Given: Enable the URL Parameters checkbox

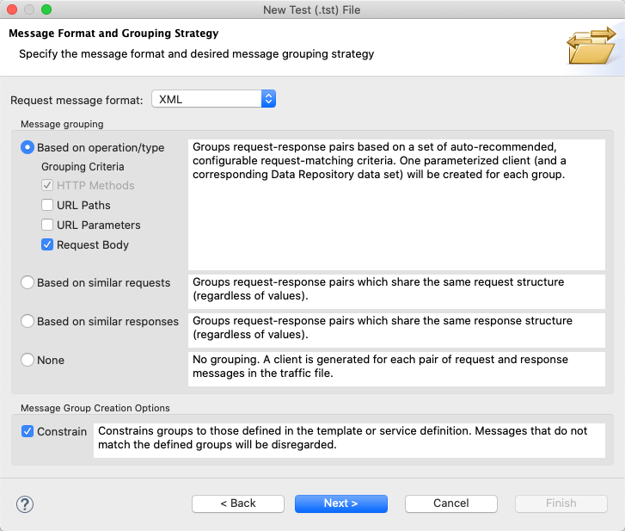Looking at the screenshot, I should point(47,225).
